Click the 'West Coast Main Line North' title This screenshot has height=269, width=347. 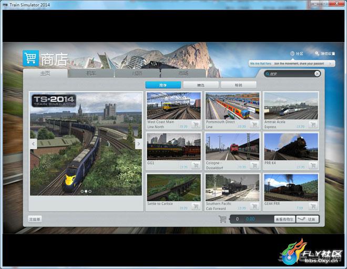coord(161,125)
